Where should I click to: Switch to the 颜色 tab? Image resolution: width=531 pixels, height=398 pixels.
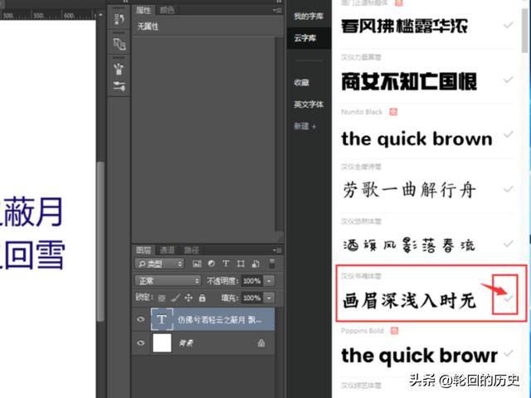point(167,10)
